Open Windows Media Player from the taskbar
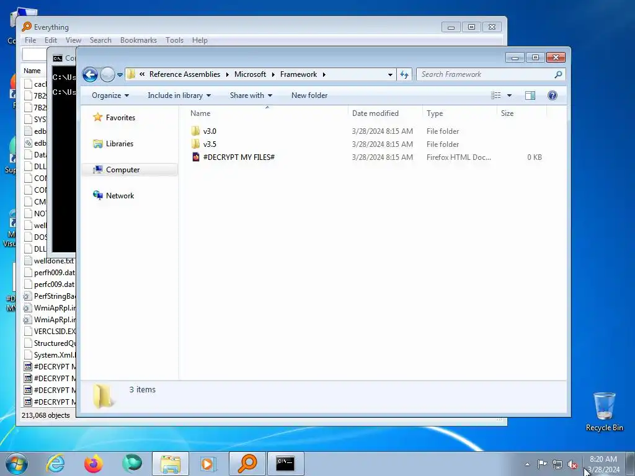Screen dimensions: 635x476 tap(208, 464)
